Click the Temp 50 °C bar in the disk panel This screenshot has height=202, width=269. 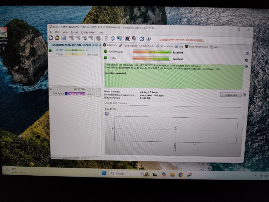(x=74, y=54)
